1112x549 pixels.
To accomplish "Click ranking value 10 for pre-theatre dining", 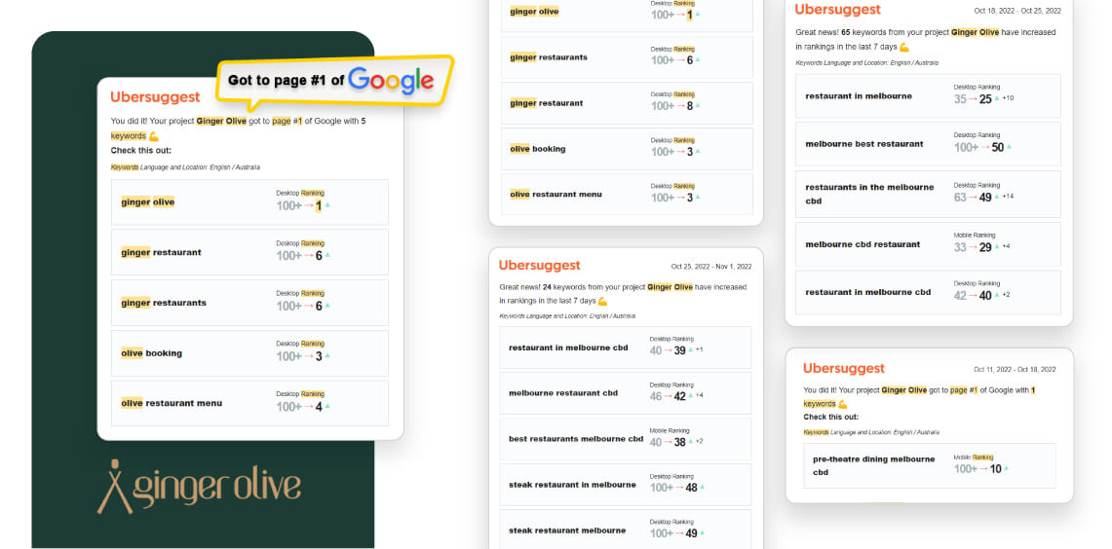I will tap(996, 469).
